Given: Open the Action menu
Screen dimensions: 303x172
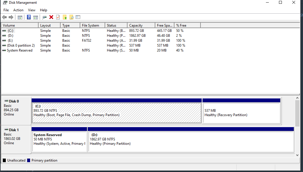Looking at the screenshot, I should click(18, 10).
